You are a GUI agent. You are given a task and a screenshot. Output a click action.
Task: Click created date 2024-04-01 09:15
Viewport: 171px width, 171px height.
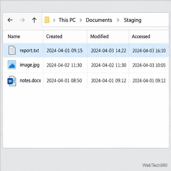click(x=64, y=51)
